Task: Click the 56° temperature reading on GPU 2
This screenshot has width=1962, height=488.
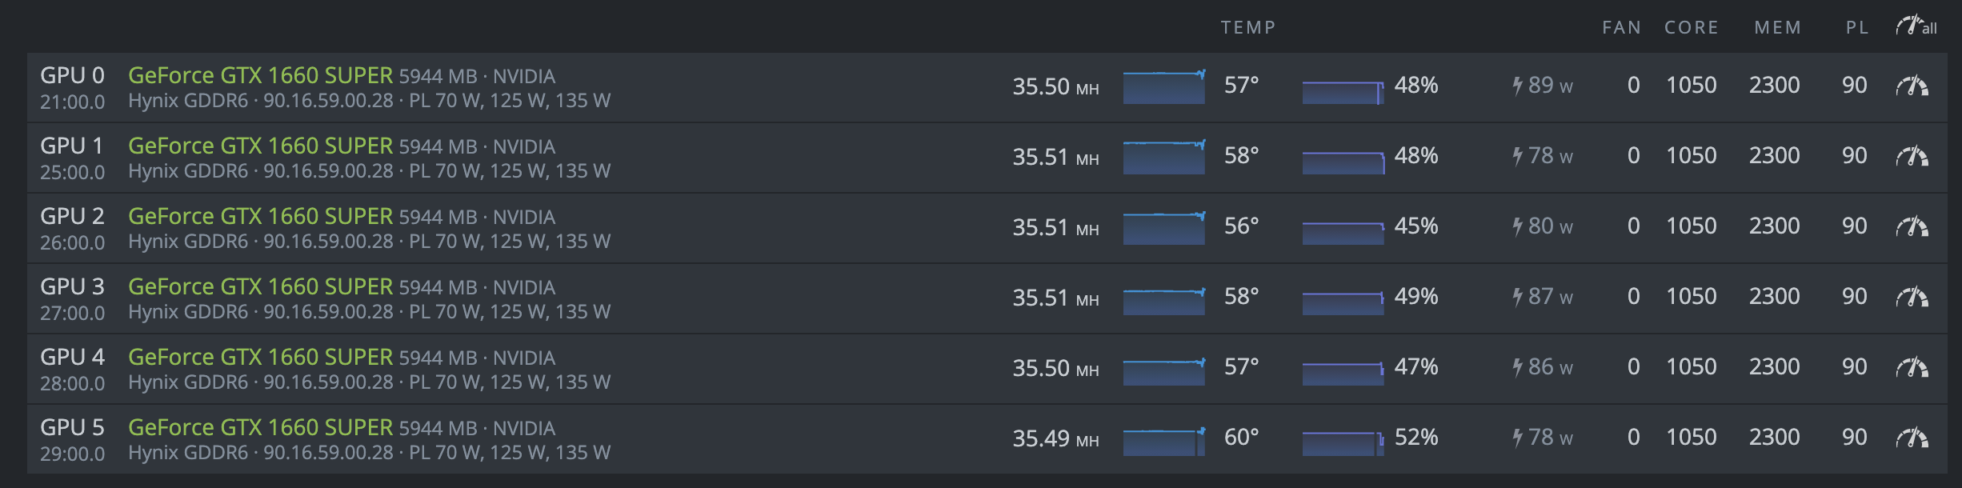Action: pos(1241,226)
